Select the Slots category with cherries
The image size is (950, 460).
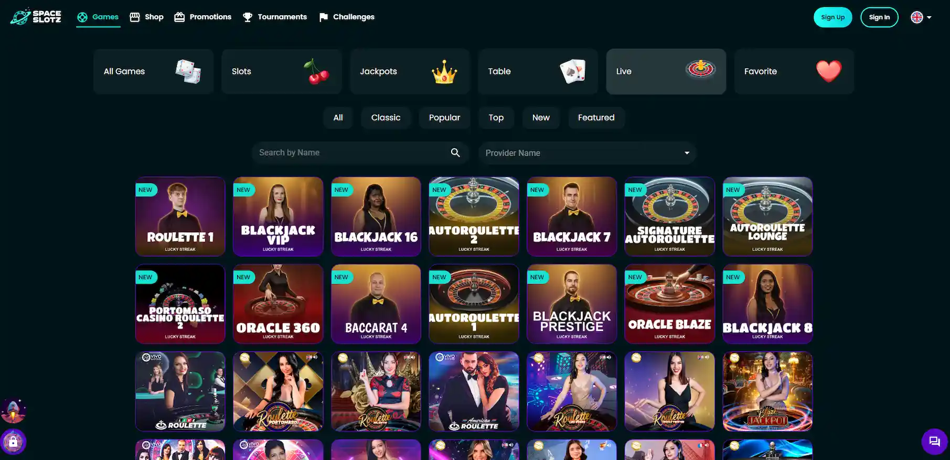pyautogui.click(x=282, y=71)
